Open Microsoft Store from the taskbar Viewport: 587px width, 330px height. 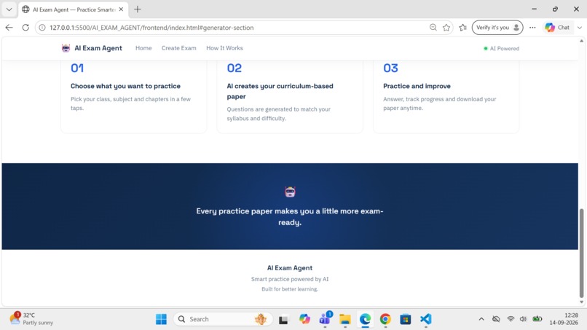pyautogui.click(x=406, y=320)
